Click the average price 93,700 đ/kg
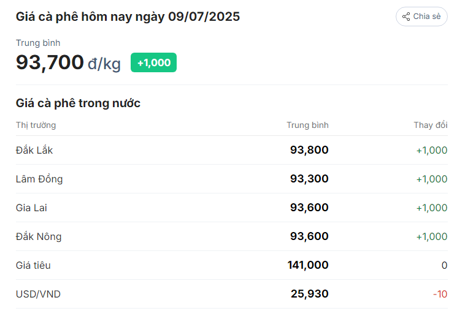Viewport: 465px width, 311px height. 68,62
